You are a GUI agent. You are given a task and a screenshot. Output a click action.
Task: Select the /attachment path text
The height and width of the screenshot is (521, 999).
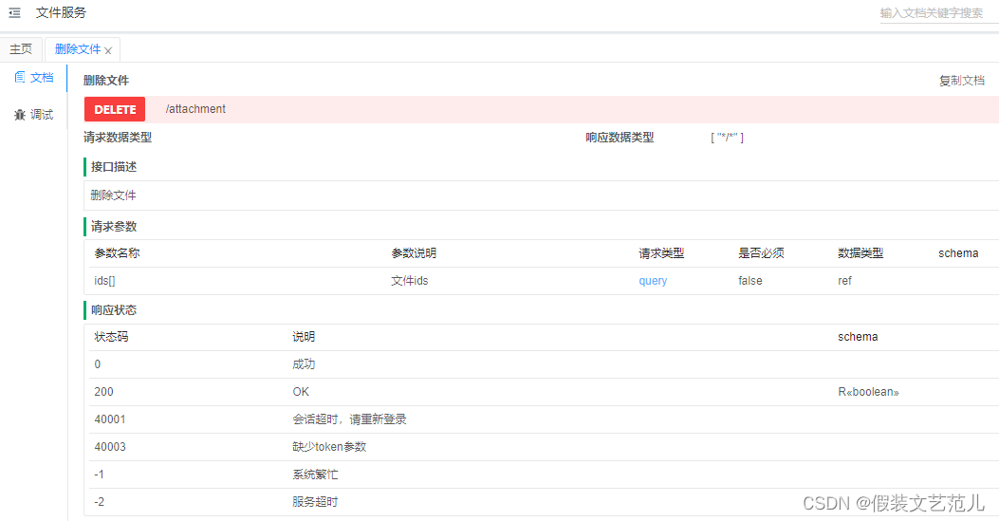coord(195,109)
